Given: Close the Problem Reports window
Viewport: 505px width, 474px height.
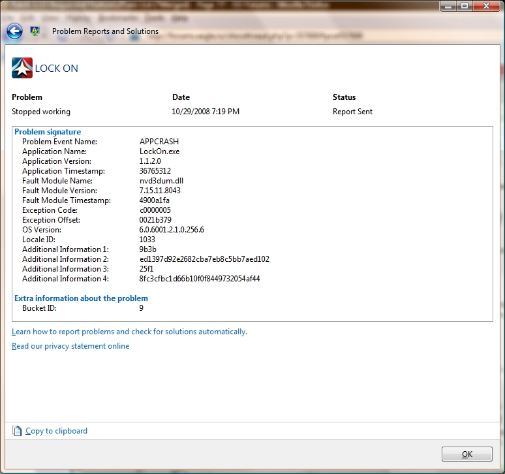Looking at the screenshot, I should [x=486, y=6].
